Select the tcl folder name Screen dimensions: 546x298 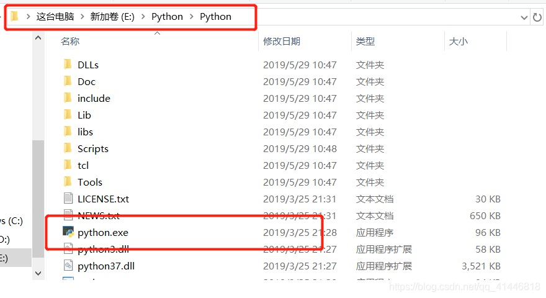[83, 165]
